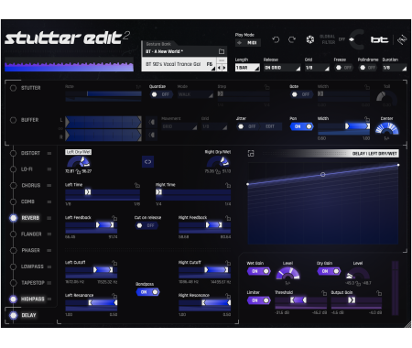Click the Pan Width lock icon

(367, 119)
